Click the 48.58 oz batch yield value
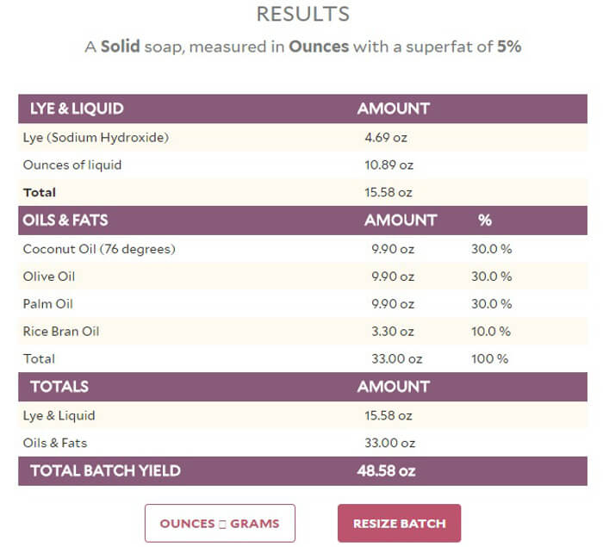The width and height of the screenshot is (603, 547). pyautogui.click(x=388, y=471)
